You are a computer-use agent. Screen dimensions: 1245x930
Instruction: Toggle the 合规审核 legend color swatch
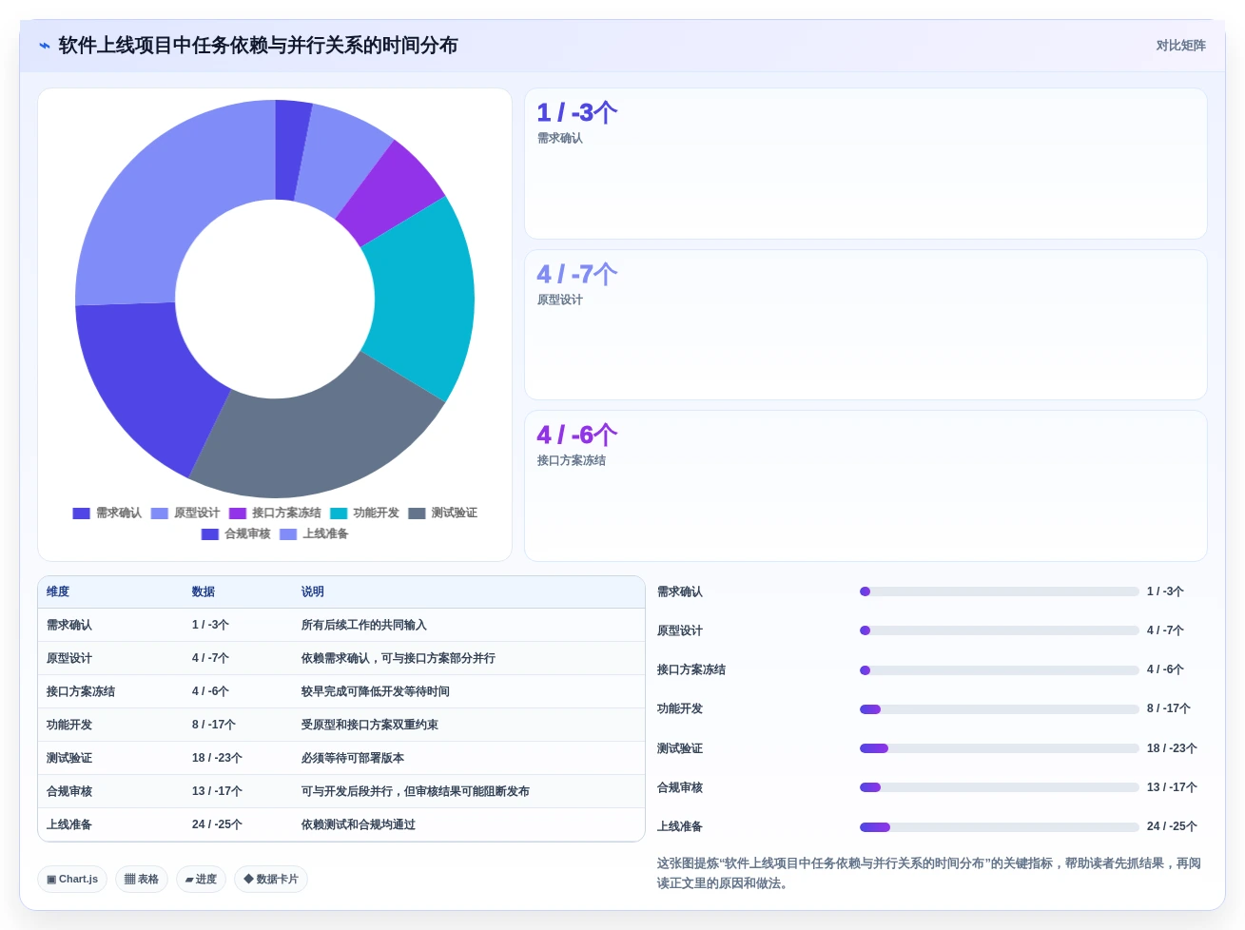pyautogui.click(x=210, y=534)
